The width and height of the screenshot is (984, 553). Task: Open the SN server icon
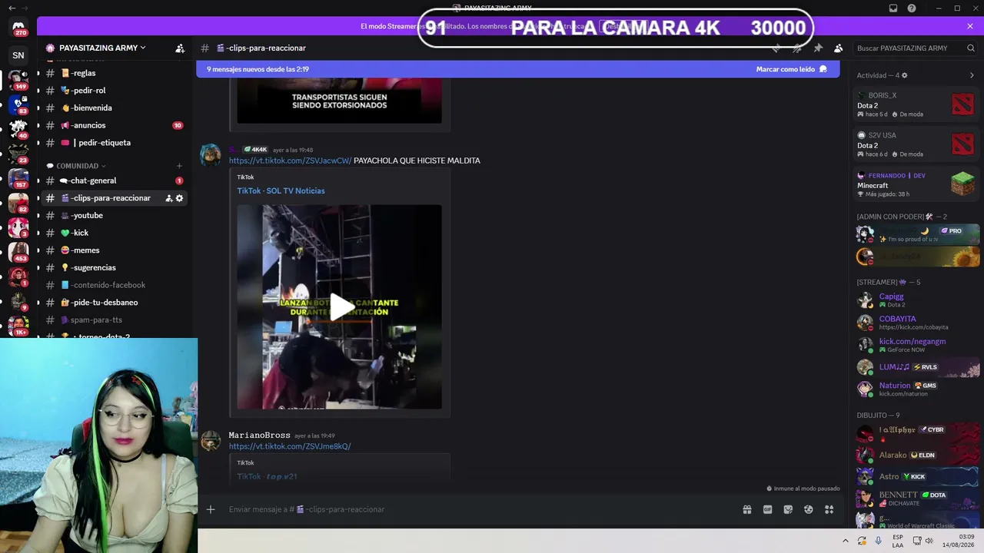18,55
